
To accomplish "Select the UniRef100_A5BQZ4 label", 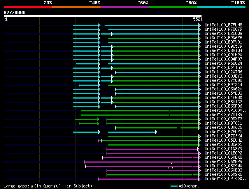I will (x=223, y=63).
